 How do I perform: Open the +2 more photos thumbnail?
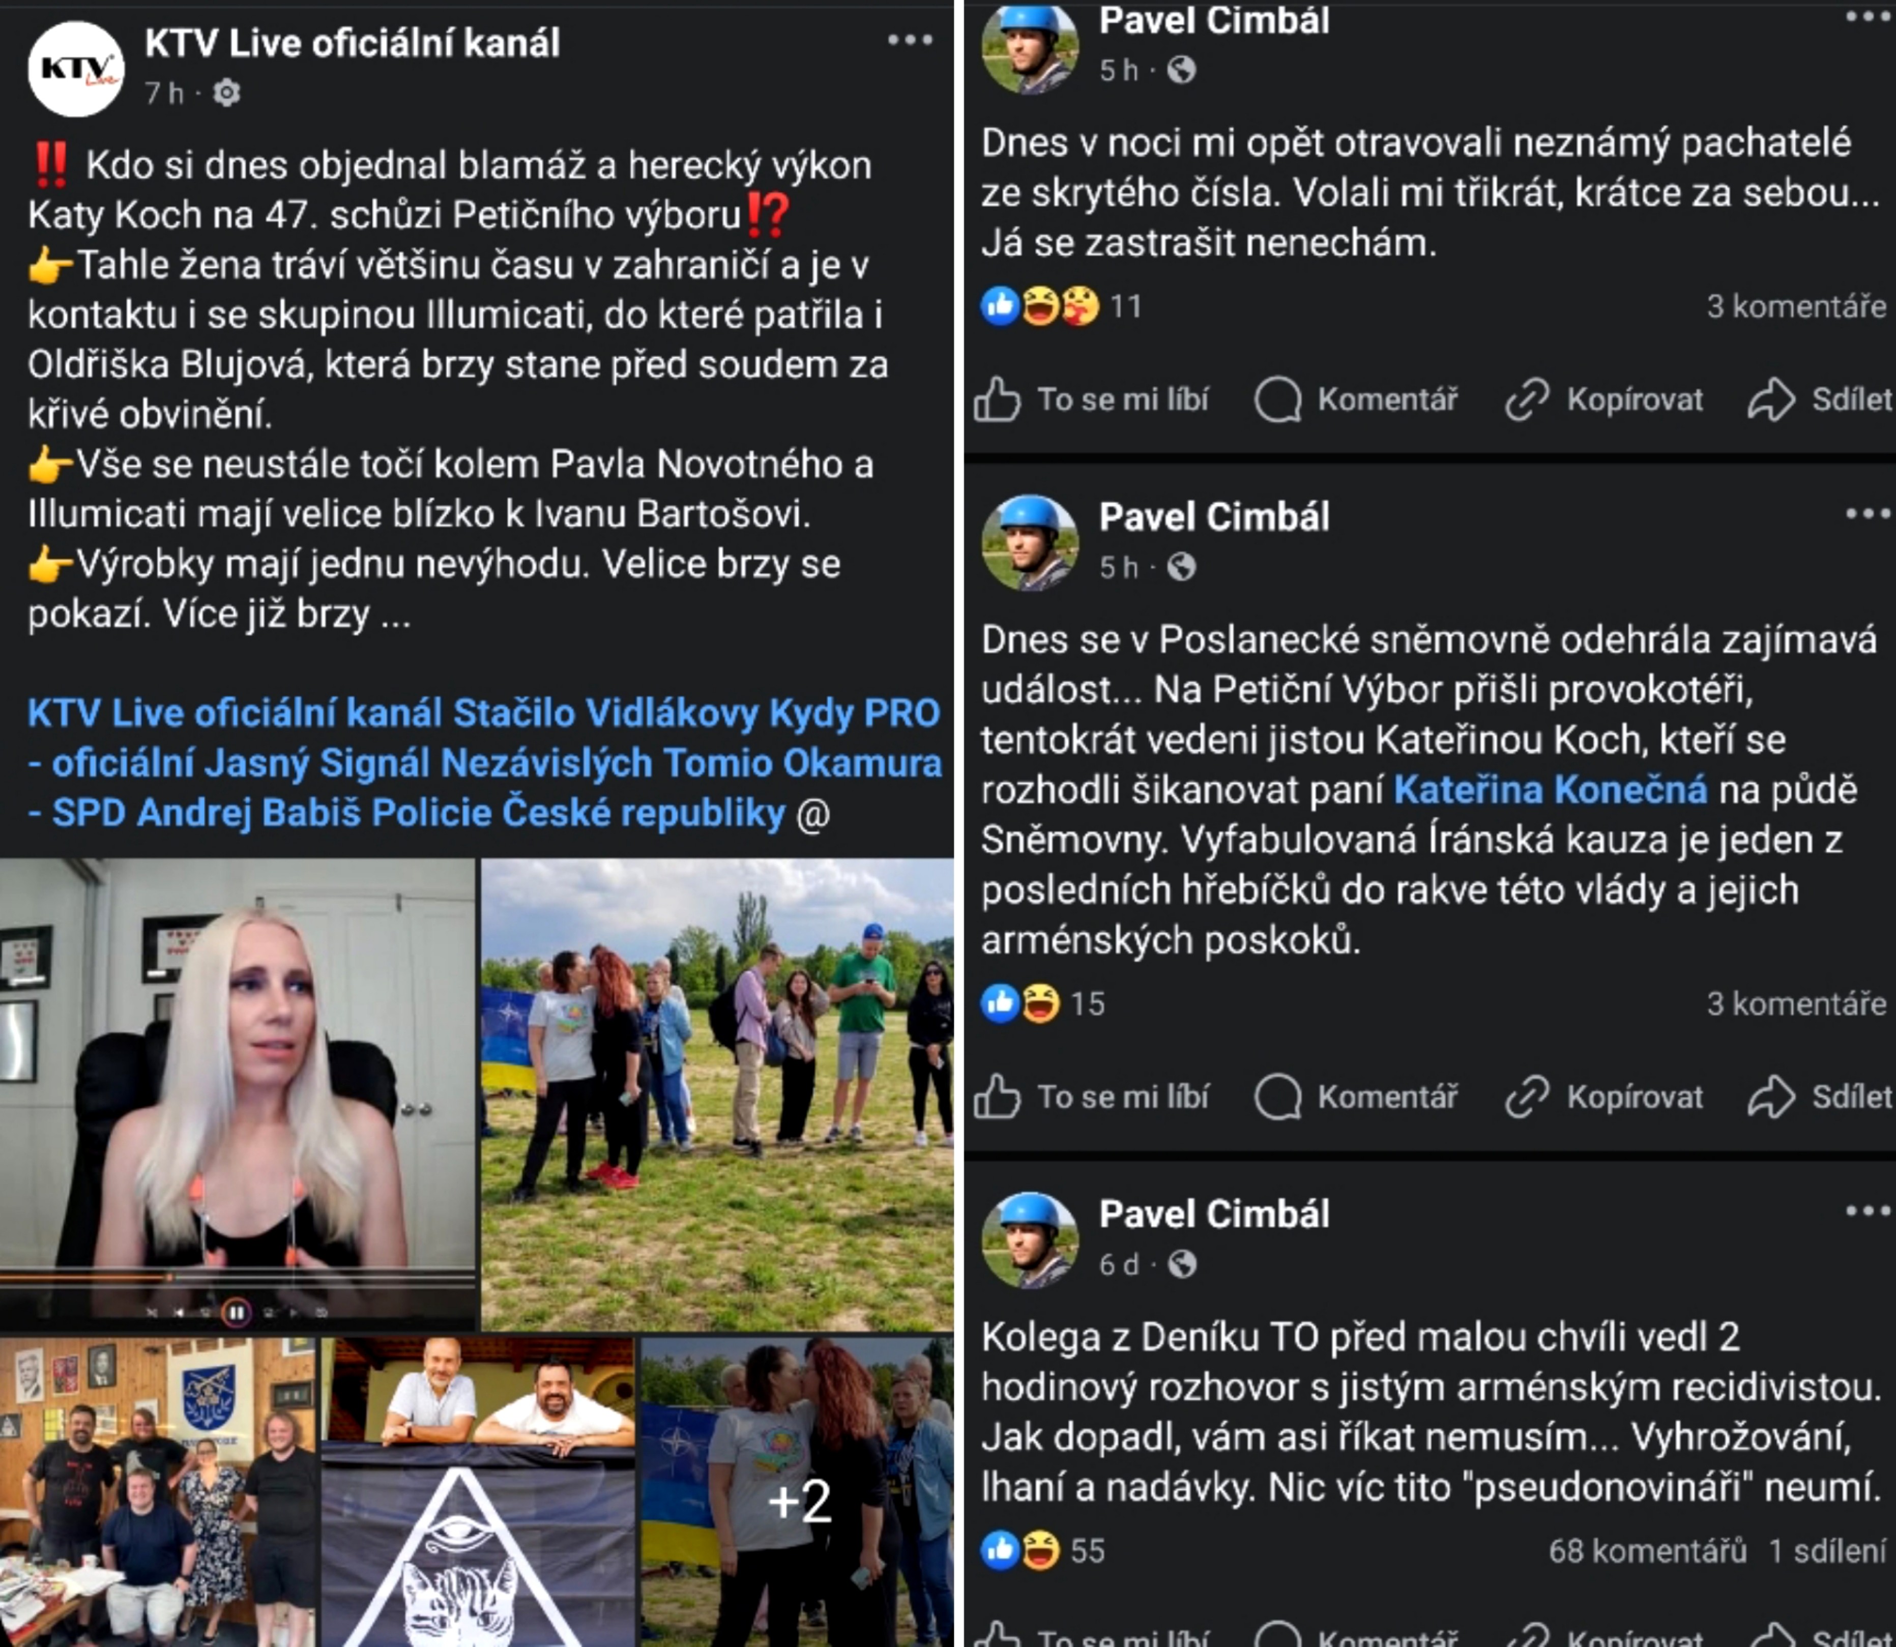pyautogui.click(x=797, y=1492)
